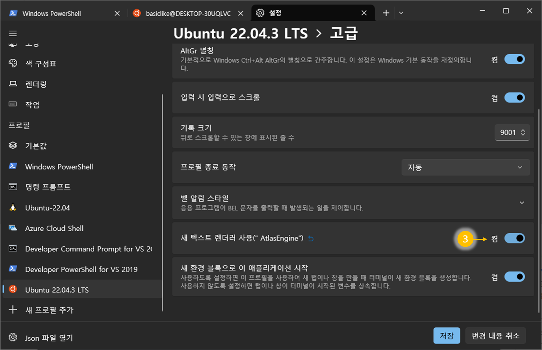Discard changes with 변경 내용 취소
542x350 pixels.
pos(496,335)
